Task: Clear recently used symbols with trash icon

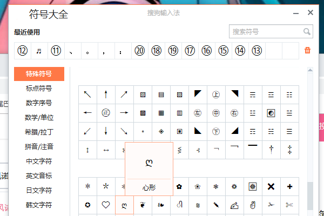Action: pyautogui.click(x=307, y=50)
